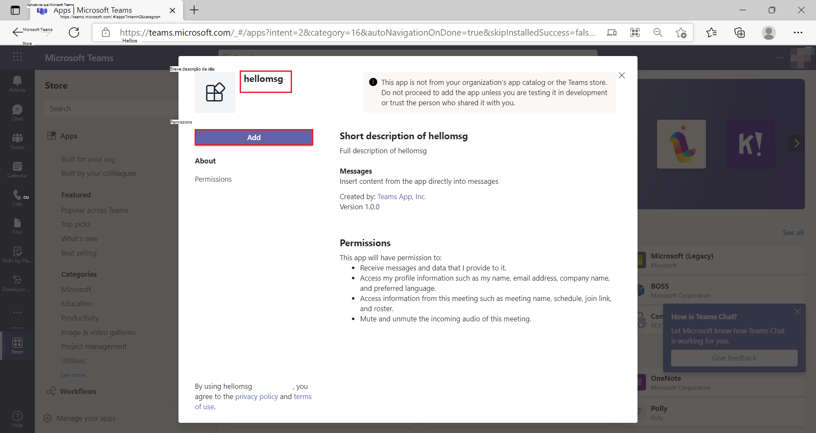This screenshot has height=433, width=816.
Task: Select What's new category
Action: tap(79, 239)
